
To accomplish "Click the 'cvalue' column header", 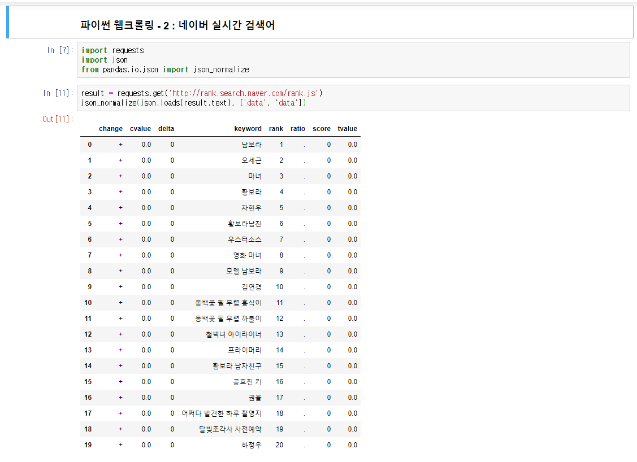I will (x=140, y=129).
